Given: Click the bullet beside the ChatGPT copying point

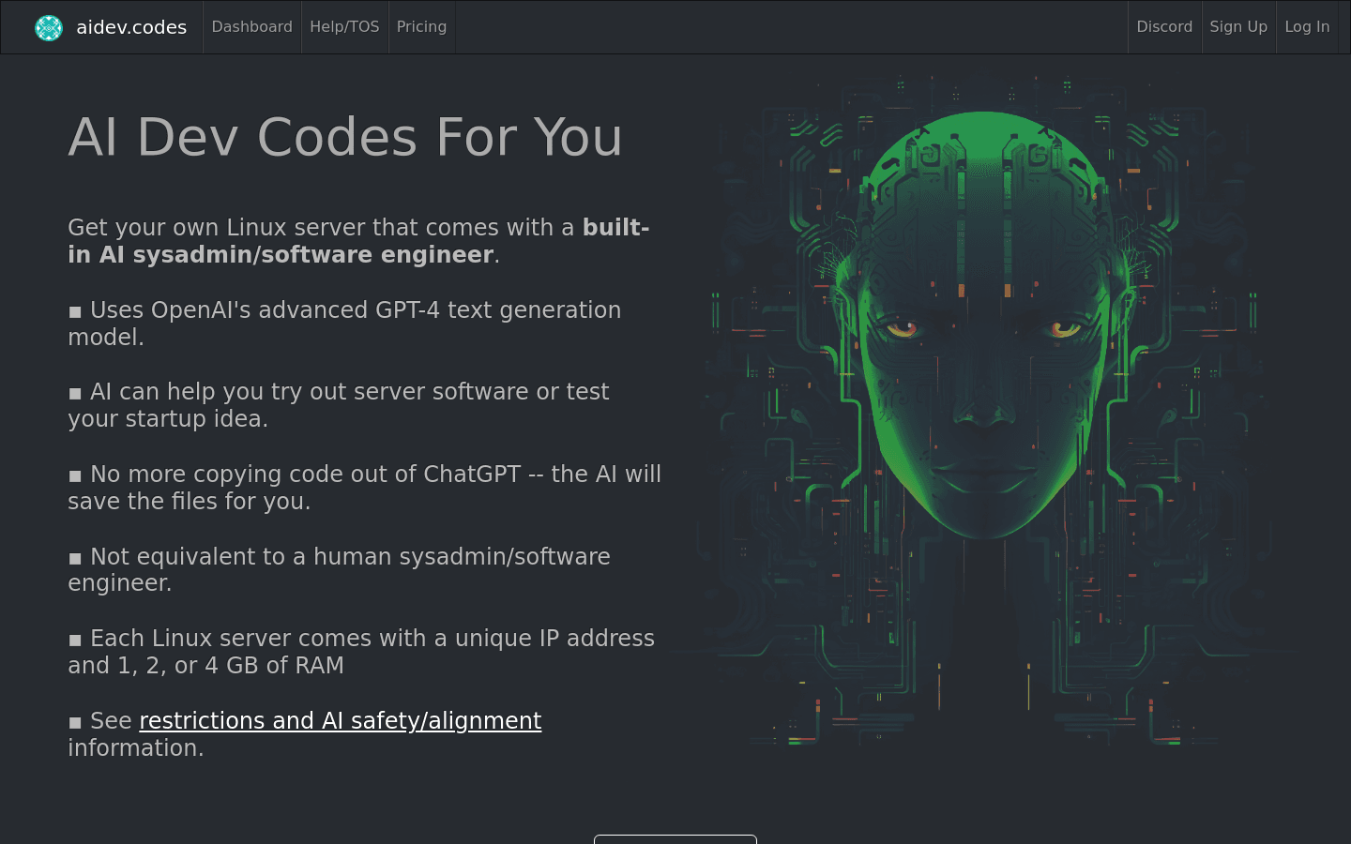Looking at the screenshot, I should coord(76,475).
